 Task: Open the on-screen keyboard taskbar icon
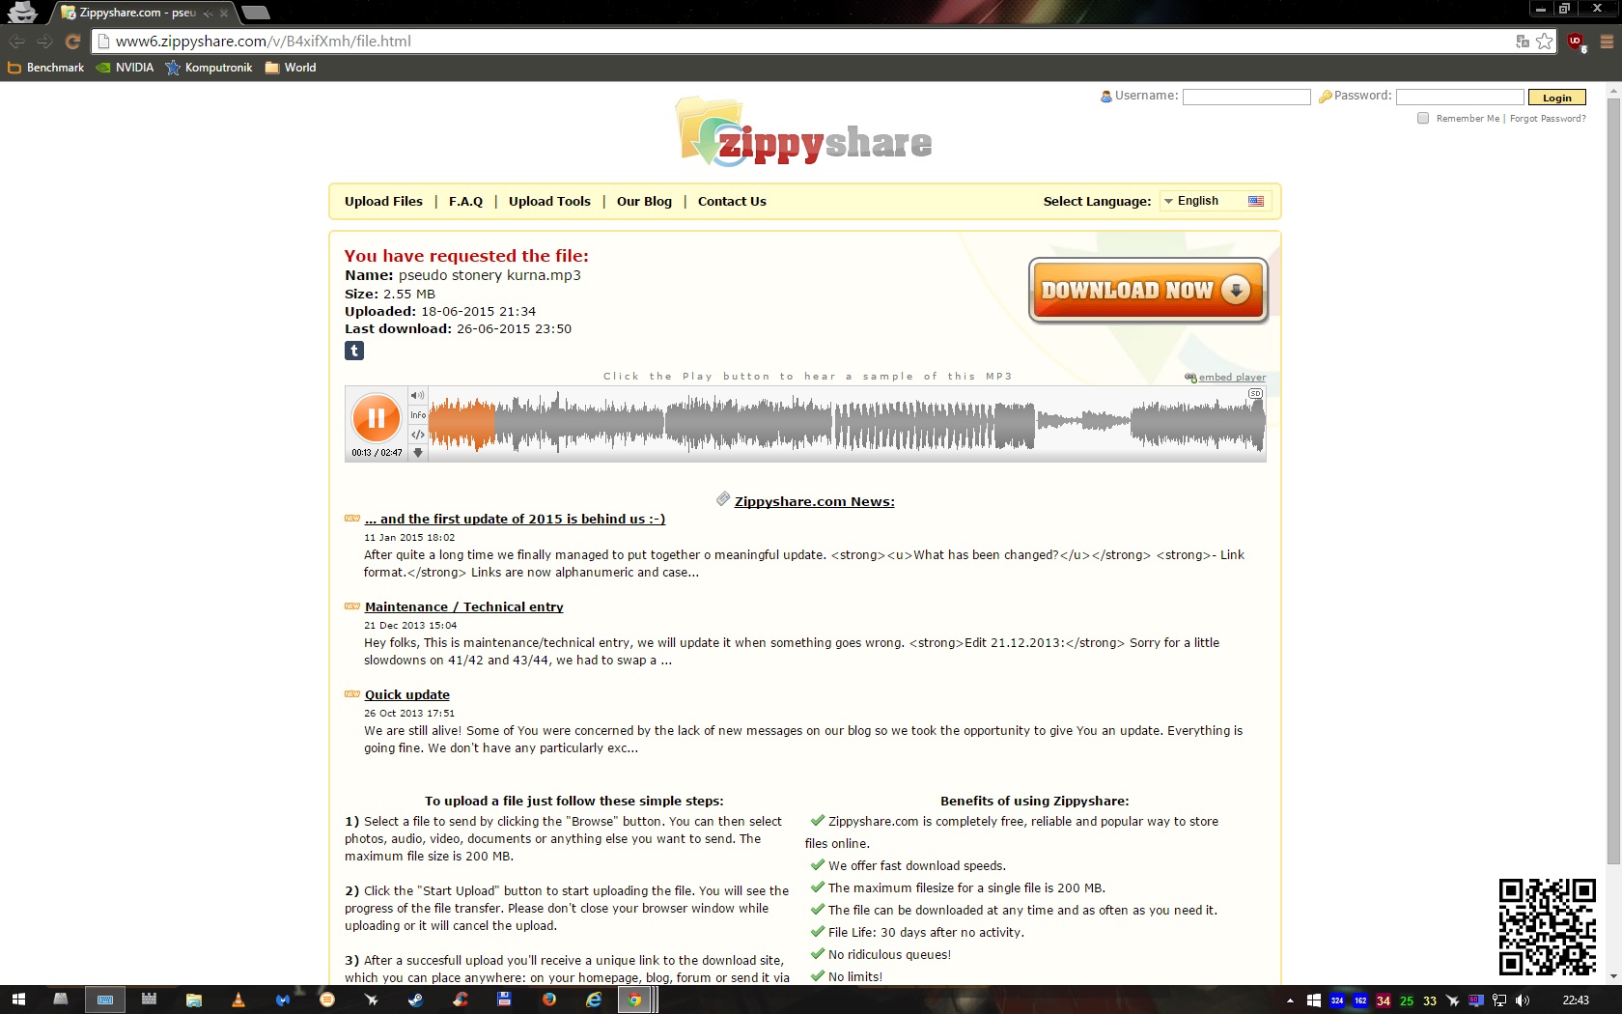105,1000
